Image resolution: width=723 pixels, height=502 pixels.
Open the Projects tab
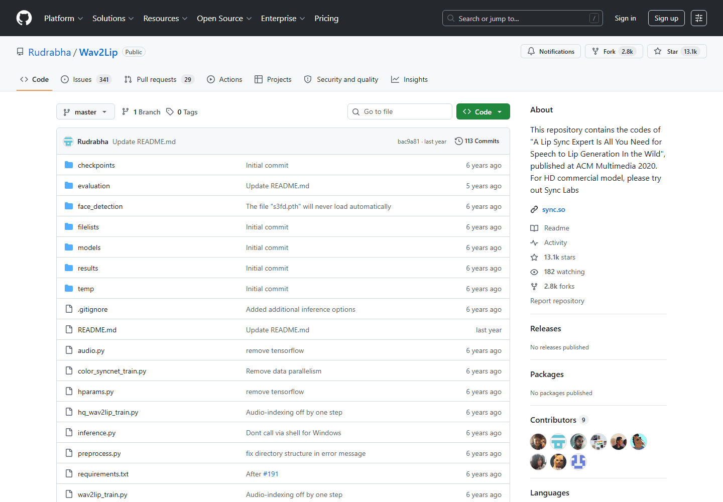273,79
